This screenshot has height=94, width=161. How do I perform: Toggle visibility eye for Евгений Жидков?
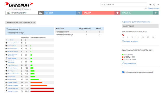(6, 68)
